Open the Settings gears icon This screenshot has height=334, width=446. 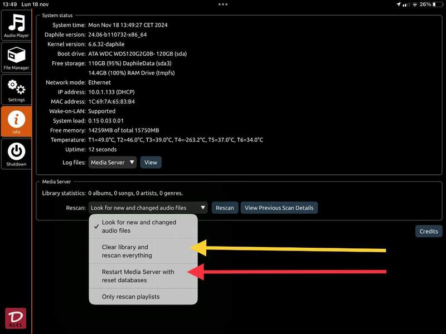[x=16, y=90]
